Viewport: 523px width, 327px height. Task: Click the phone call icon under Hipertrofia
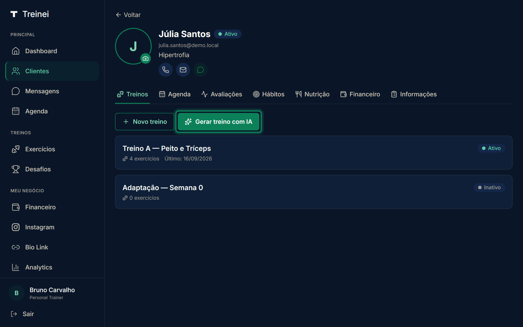pyautogui.click(x=166, y=70)
